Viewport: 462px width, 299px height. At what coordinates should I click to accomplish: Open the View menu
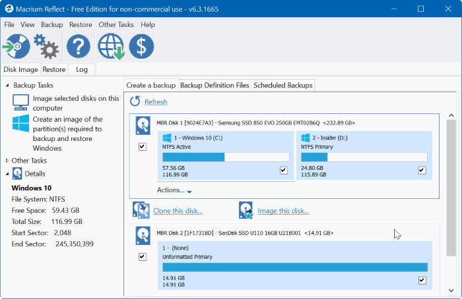click(28, 24)
